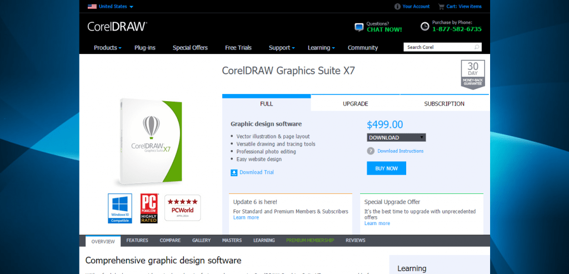The width and height of the screenshot is (569, 274).
Task: Click the shopping cart icon
Action: click(441, 7)
